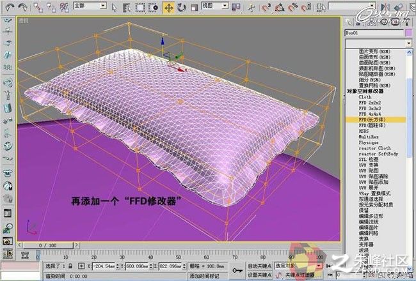This screenshot has height=281, width=416.
Task: Pick the Select Object arrow tool
Action: [x=114, y=8]
